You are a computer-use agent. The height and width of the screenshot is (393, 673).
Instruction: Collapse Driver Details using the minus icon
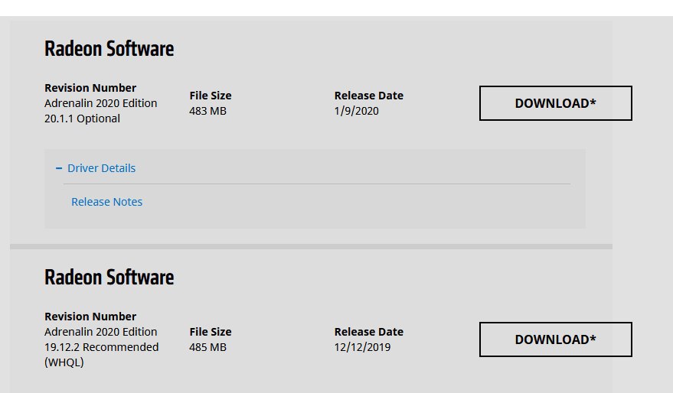click(x=59, y=168)
